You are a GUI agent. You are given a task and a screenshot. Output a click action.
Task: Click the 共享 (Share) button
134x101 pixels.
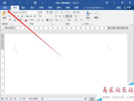[127, 8]
